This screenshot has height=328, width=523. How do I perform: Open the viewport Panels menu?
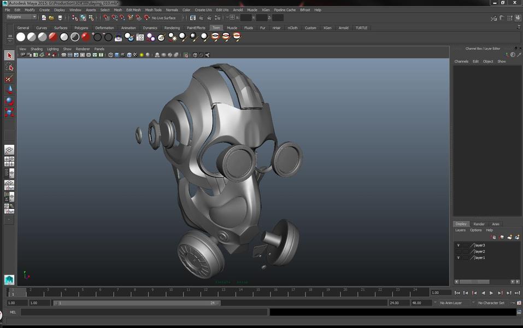click(x=99, y=49)
